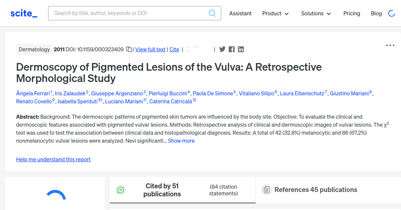Share the article on LinkedIn

pos(241,49)
